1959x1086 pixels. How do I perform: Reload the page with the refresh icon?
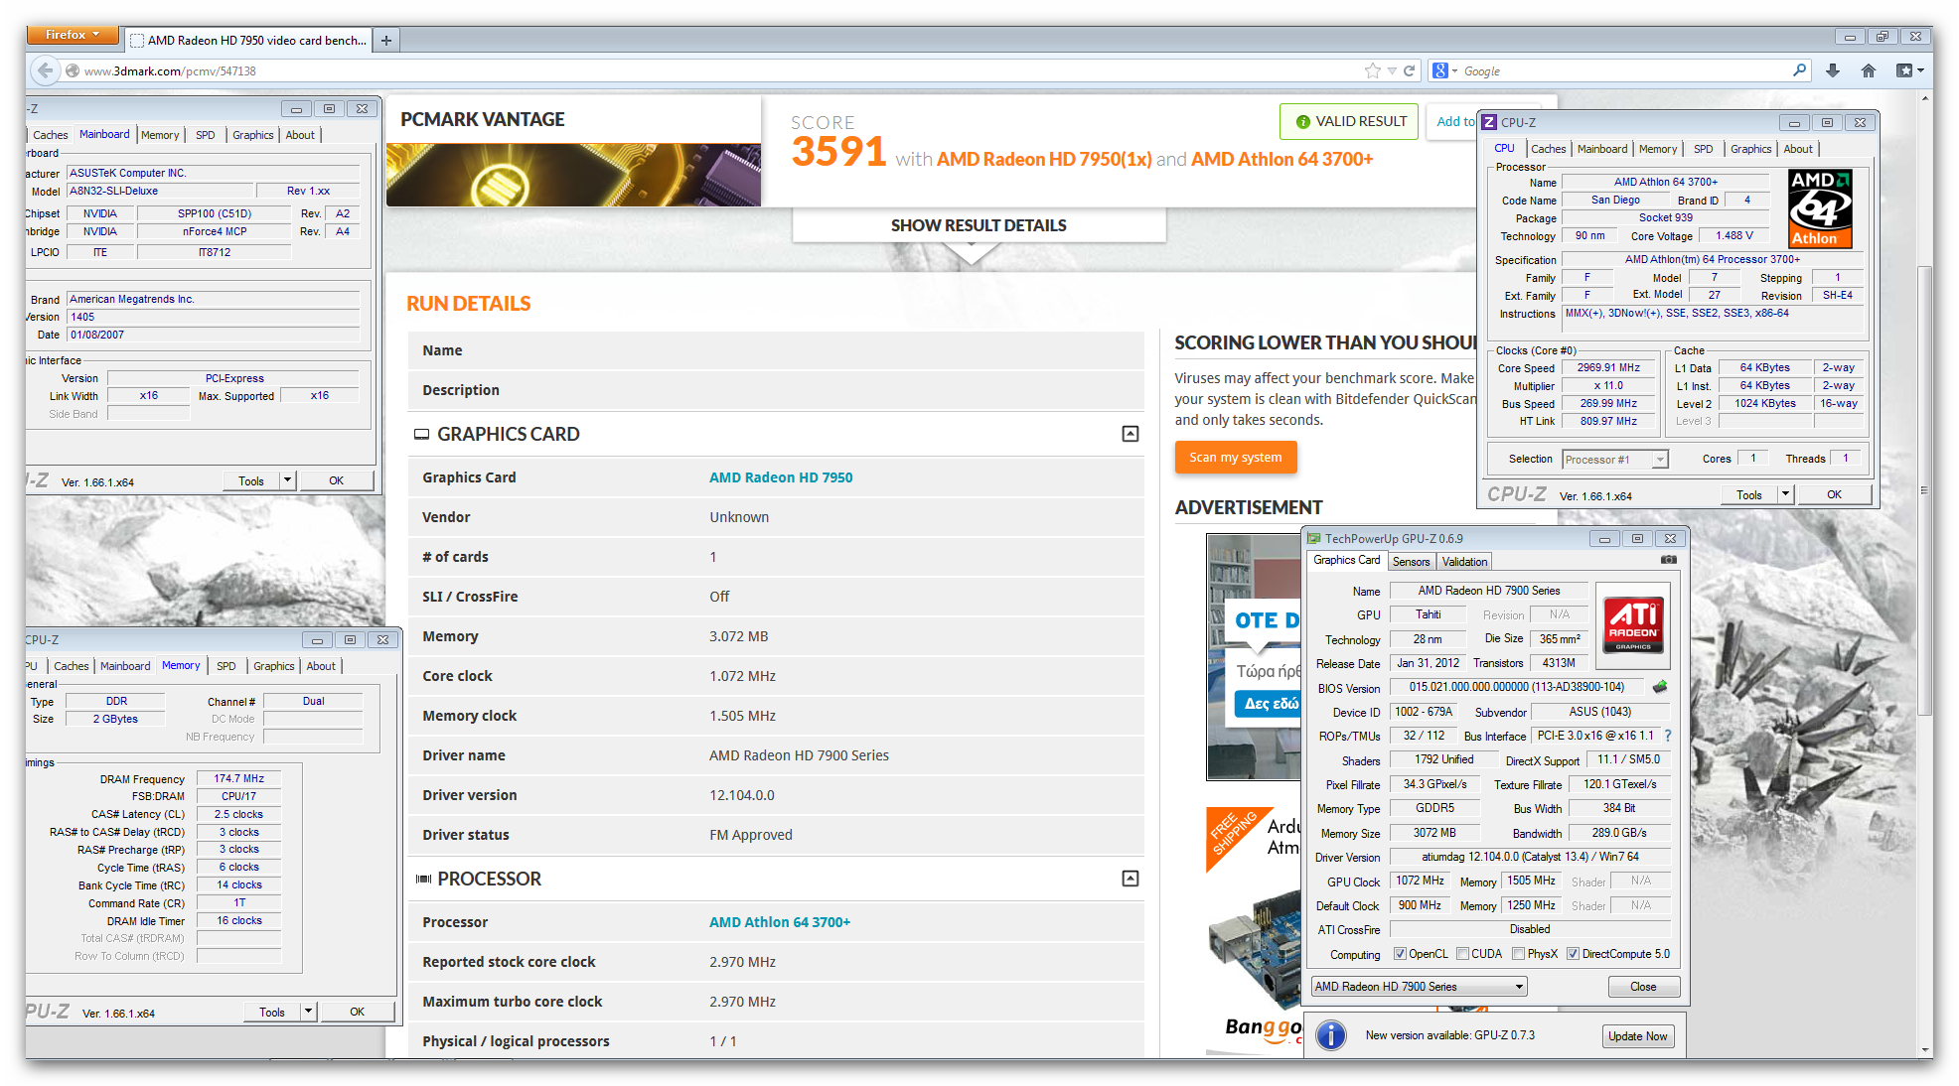[1409, 70]
